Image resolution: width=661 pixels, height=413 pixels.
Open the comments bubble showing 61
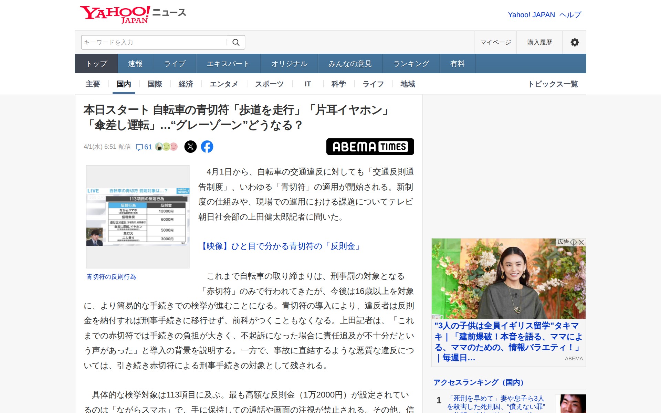(144, 147)
